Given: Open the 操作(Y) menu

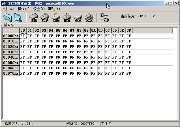Looking at the screenshot, I should click(23, 9).
